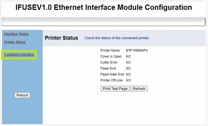Open the Interface Status link

point(16,34)
